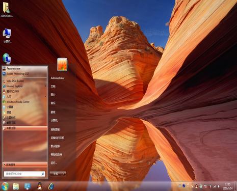Launch Windows Media Center from the Start menu
The width and height of the screenshot is (237, 191).
24,102
